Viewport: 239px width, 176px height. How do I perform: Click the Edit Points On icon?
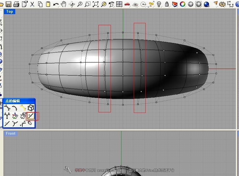click(15, 108)
